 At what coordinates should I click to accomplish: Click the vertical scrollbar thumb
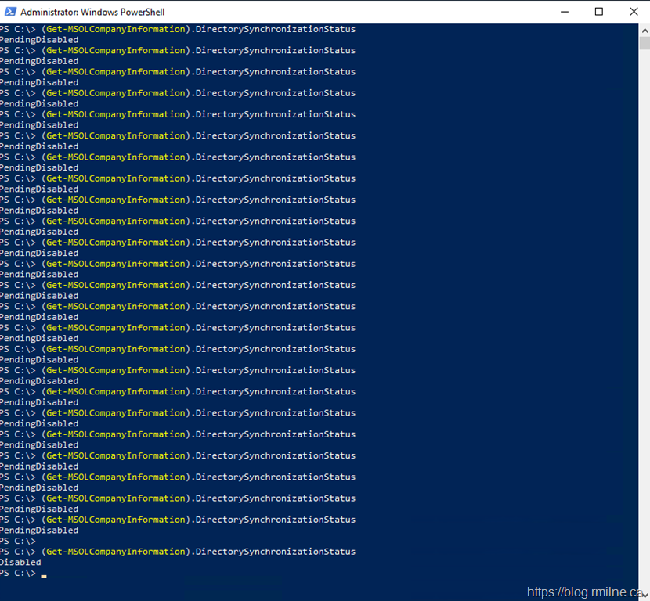tap(644, 44)
